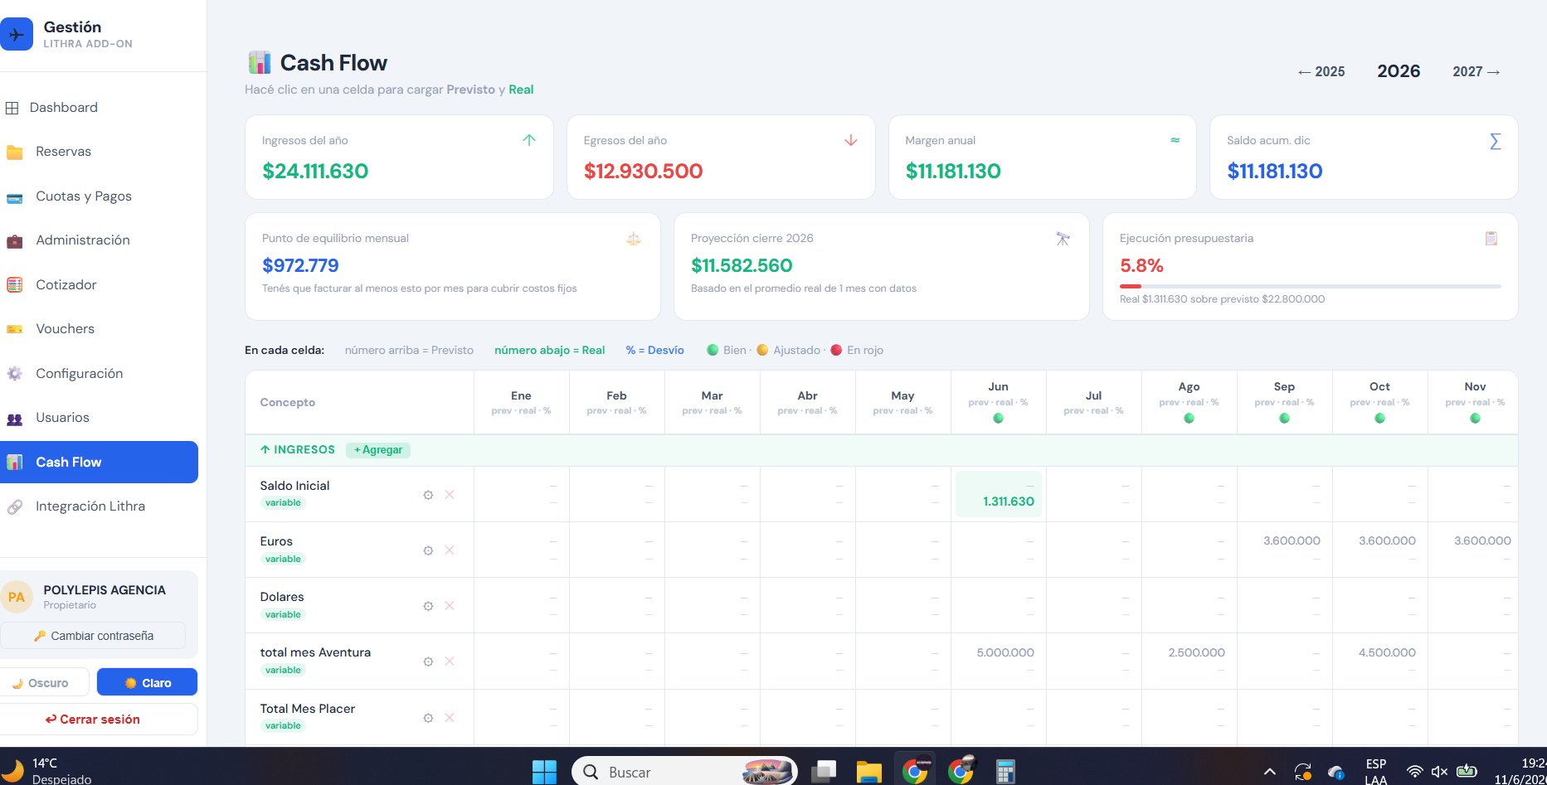Open the Calculator from the taskbar
The height and width of the screenshot is (785, 1547).
1005,772
